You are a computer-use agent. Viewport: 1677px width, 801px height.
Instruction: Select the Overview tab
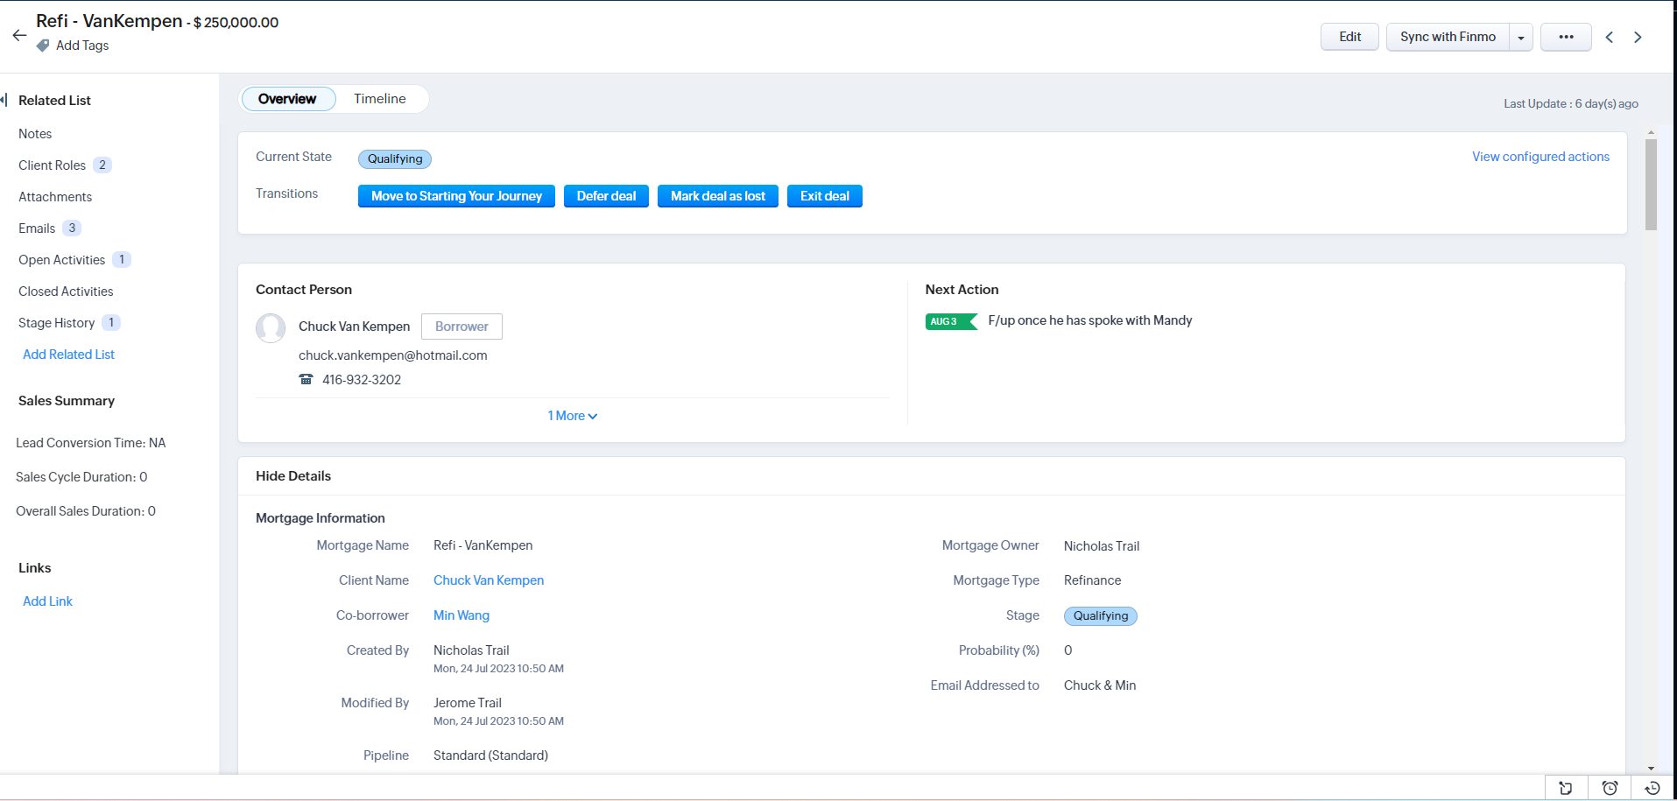(287, 99)
